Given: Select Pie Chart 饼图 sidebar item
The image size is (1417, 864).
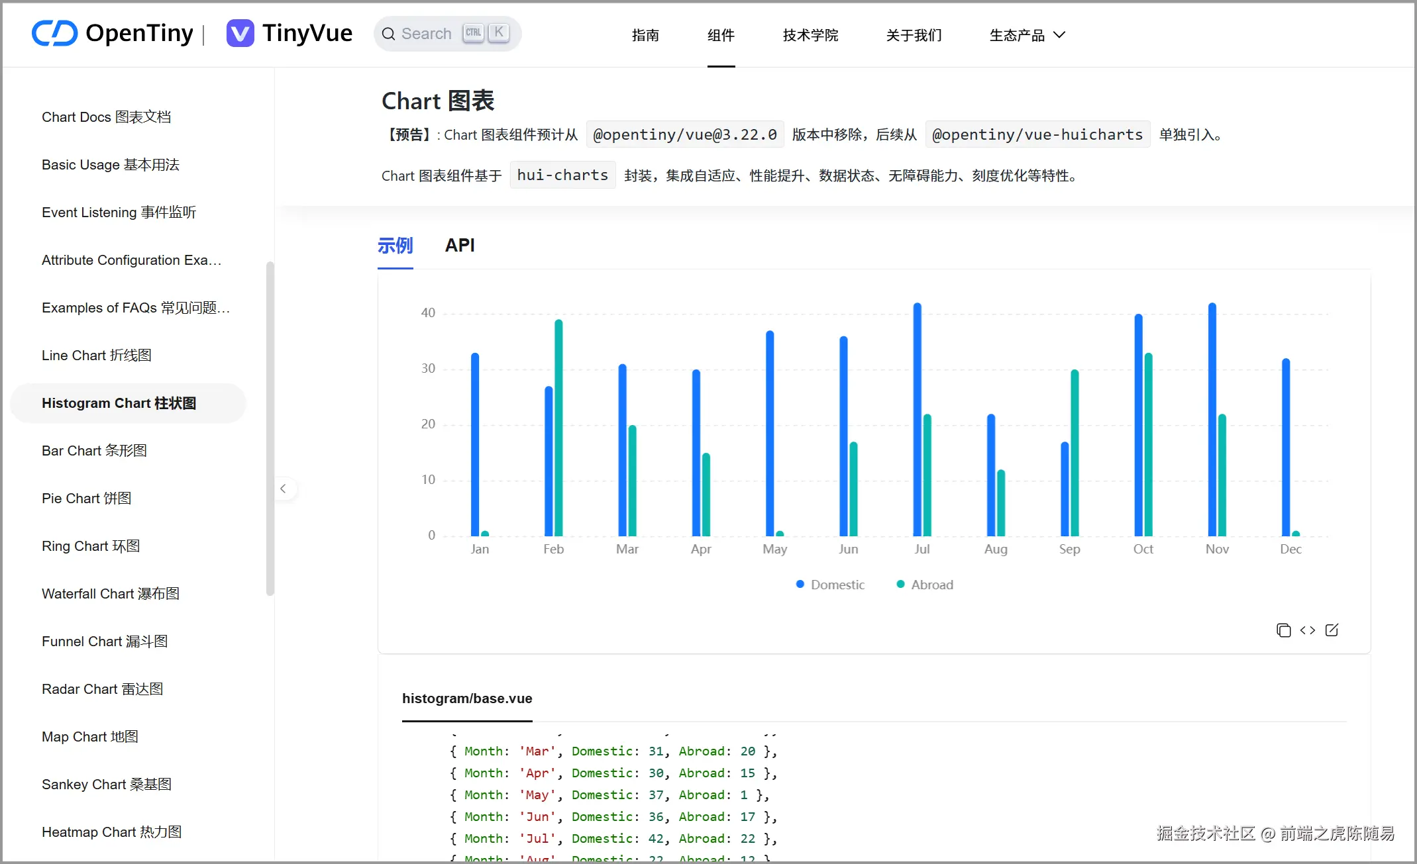Looking at the screenshot, I should [86, 499].
